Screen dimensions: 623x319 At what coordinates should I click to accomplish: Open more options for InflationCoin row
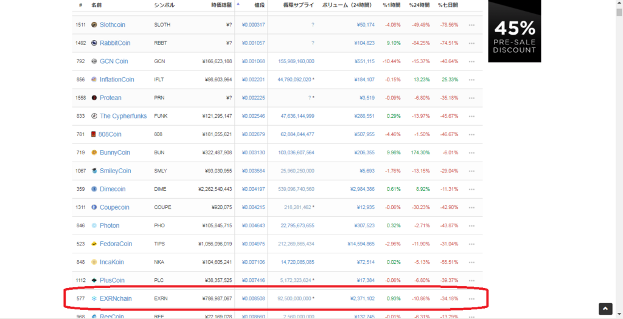472,80
